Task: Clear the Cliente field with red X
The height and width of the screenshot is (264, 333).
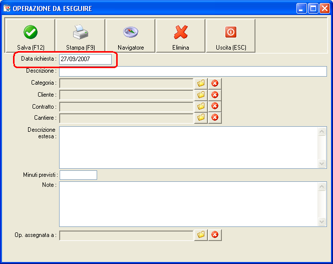Action: point(215,95)
